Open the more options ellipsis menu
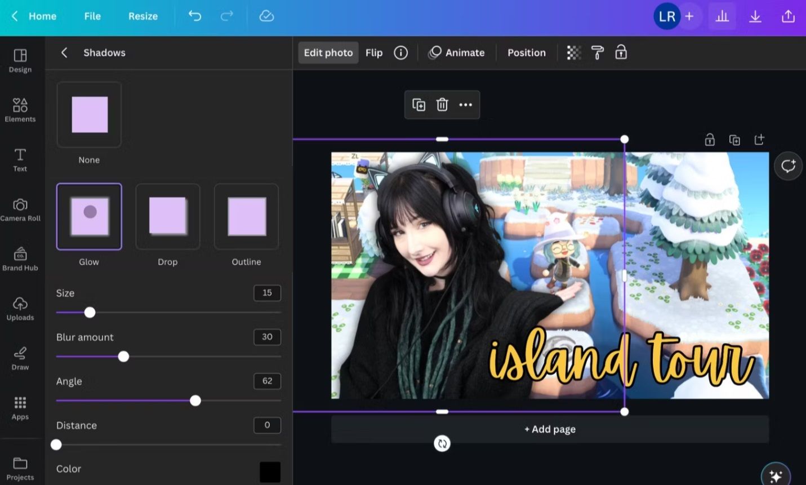The image size is (806, 485). pos(465,104)
